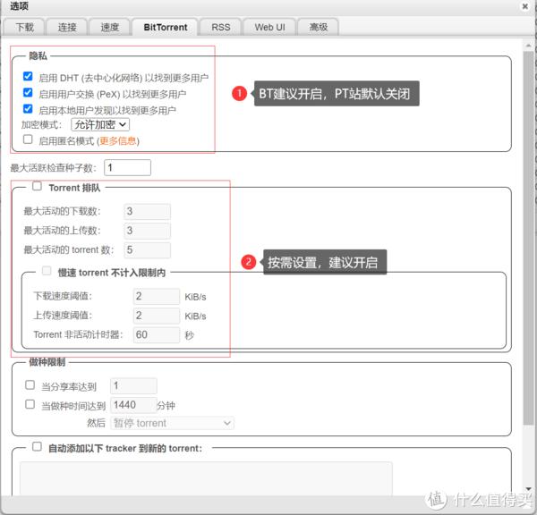Click the tracker list text area
The width and height of the screenshot is (537, 515).
[206, 478]
